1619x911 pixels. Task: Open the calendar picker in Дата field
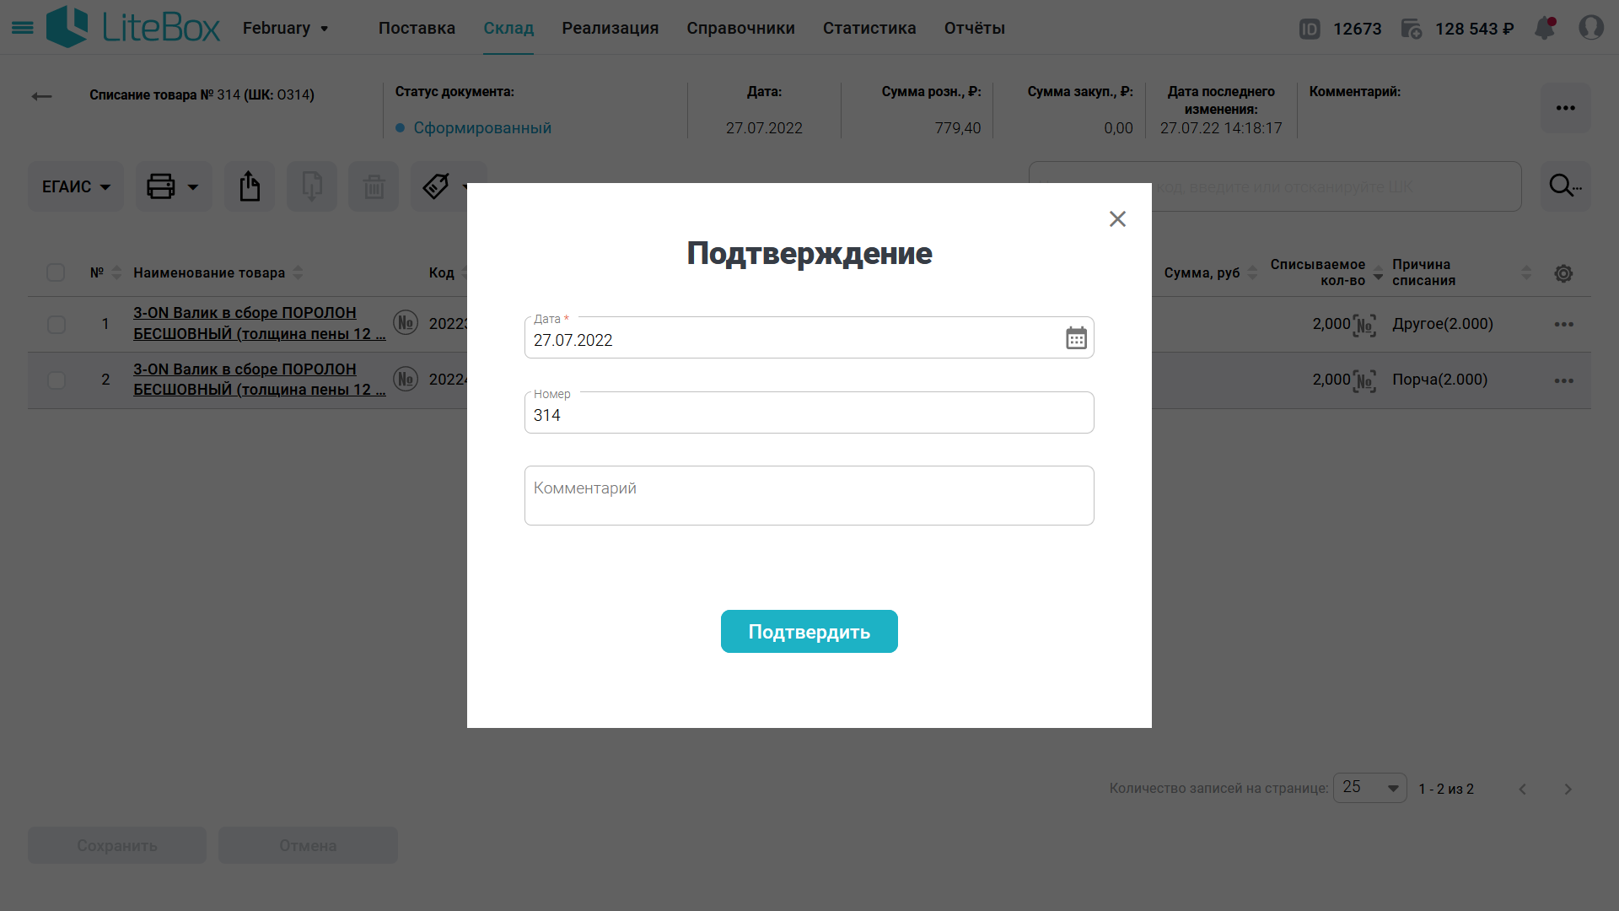point(1076,338)
